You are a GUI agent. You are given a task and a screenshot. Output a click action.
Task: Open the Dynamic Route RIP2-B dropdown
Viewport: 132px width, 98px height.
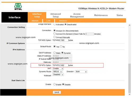click(58, 72)
